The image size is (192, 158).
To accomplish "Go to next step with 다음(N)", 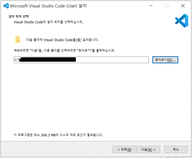I will click(149, 149).
